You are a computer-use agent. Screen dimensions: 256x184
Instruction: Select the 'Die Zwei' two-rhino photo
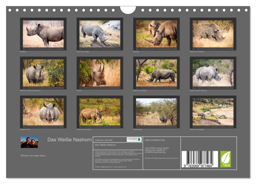[x=156, y=34]
